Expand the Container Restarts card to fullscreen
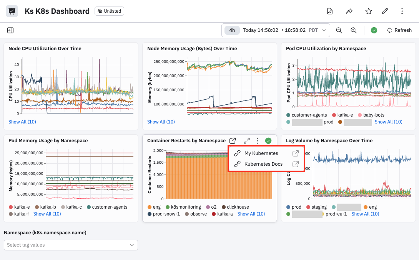Screen dimensions: 419x260 (247, 140)
